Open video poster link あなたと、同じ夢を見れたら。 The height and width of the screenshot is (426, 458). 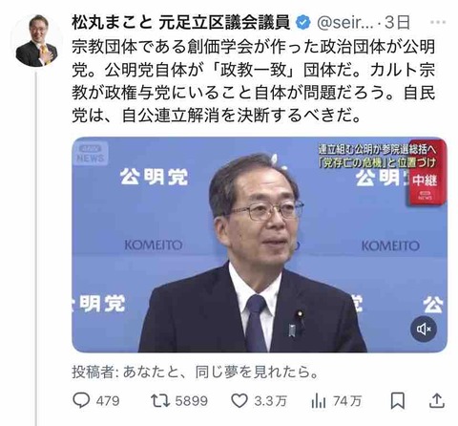[220, 372]
